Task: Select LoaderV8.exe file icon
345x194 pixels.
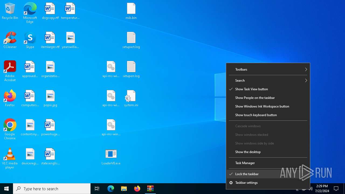Action: pos(111,157)
